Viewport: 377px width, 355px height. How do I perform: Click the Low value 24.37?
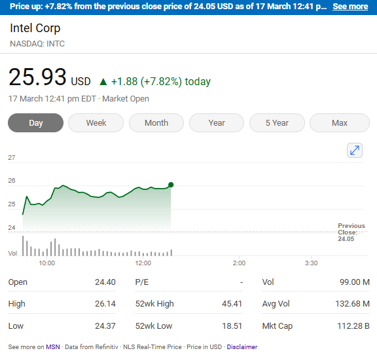point(105,326)
